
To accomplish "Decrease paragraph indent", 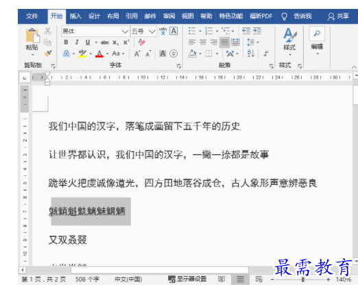I will [x=246, y=31].
